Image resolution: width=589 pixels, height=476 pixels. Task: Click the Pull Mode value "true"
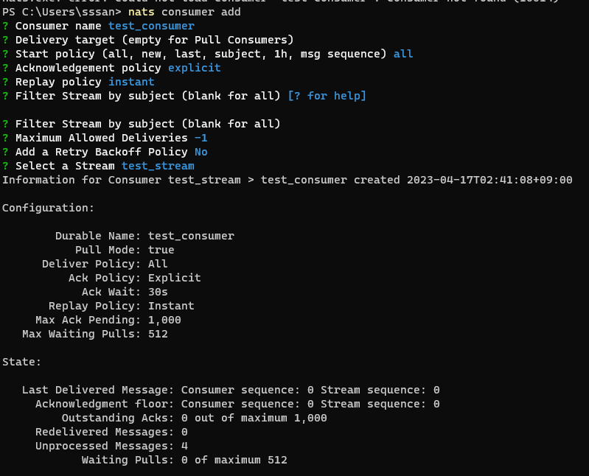161,251
